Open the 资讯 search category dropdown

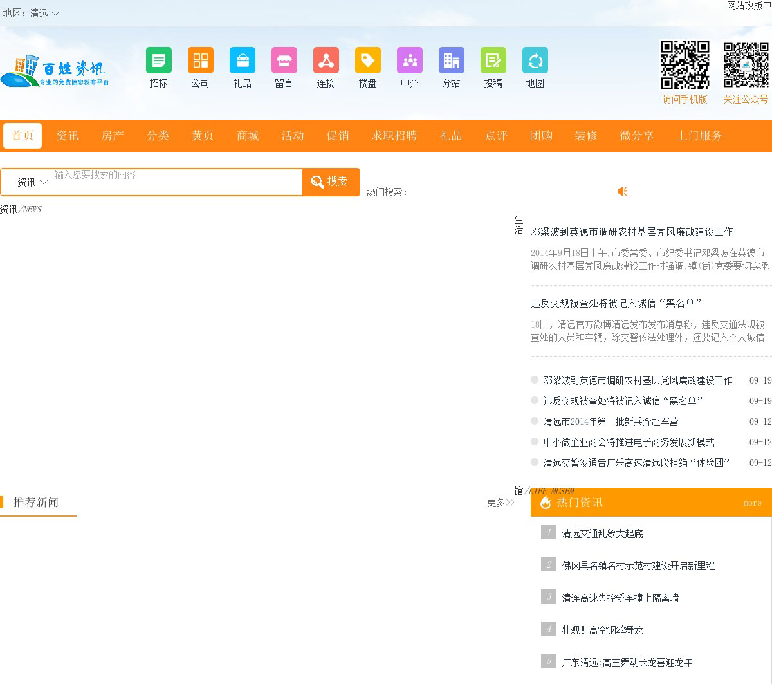click(32, 182)
